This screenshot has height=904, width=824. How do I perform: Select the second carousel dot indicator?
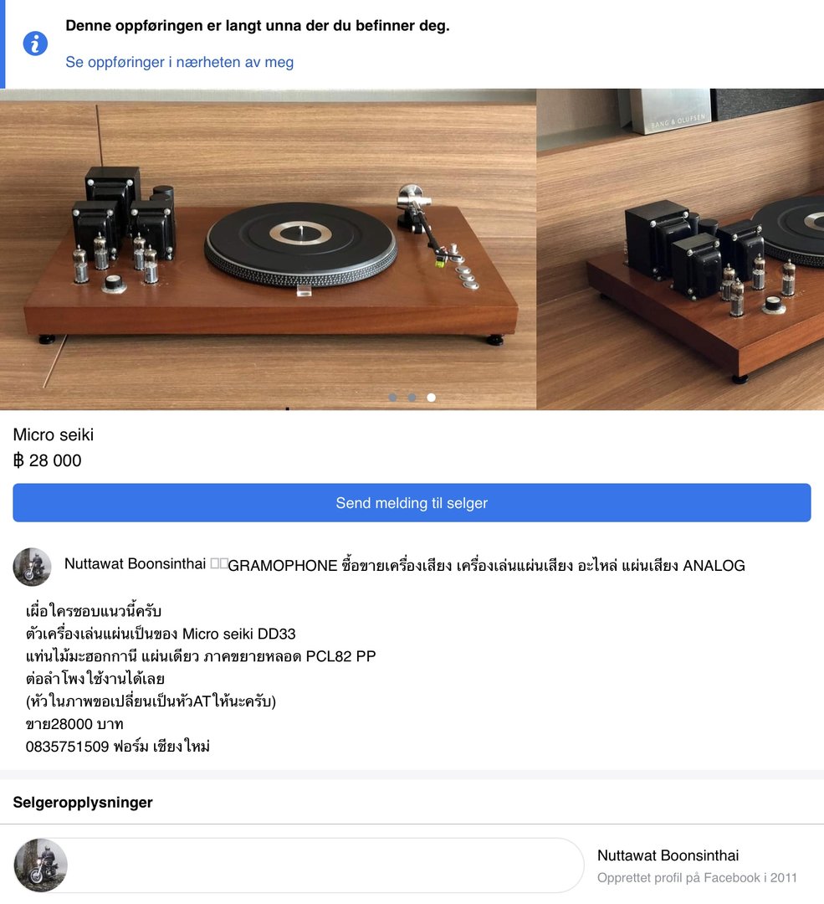[412, 398]
